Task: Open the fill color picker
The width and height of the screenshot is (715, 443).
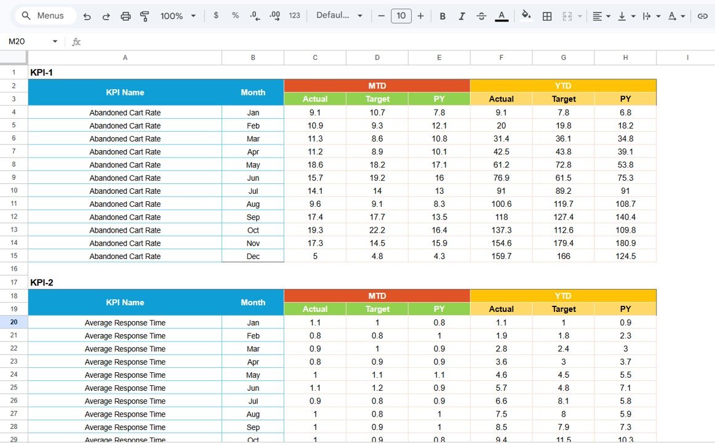Action: tap(526, 15)
